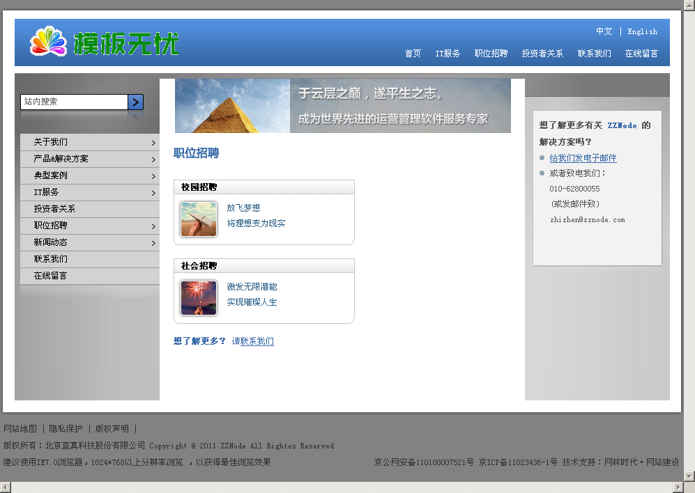Click the 模板无忧 peacock logo
Viewport: 695px width, 493px height.
click(x=105, y=42)
